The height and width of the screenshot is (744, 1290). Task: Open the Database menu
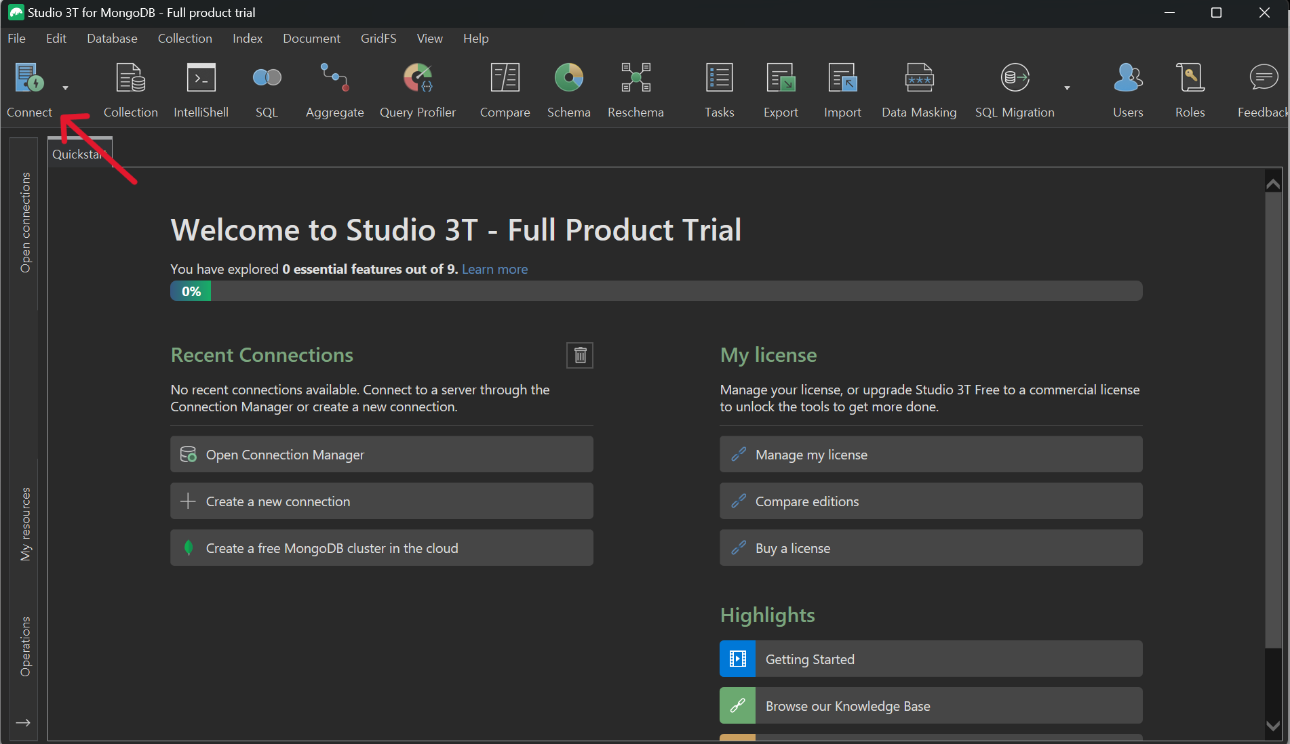click(112, 39)
